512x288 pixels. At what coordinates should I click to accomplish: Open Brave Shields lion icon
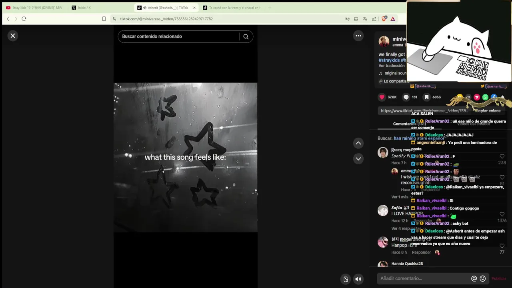click(384, 19)
